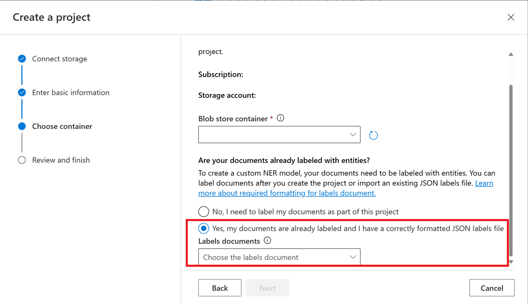Click the Cancel button
Viewport: 528px width, 304px height.
[492, 288]
